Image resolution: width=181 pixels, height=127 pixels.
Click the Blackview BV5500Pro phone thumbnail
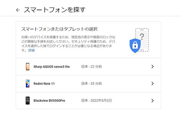[27, 100]
